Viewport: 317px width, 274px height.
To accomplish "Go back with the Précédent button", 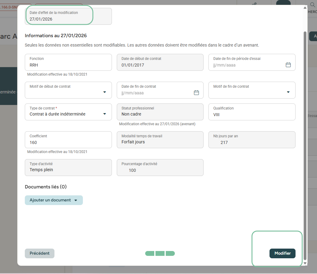I will 40,253.
